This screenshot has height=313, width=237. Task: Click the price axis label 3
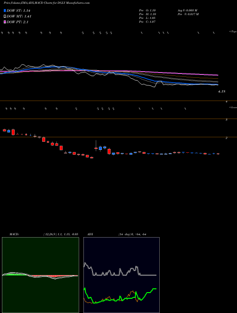[x=227, y=120]
